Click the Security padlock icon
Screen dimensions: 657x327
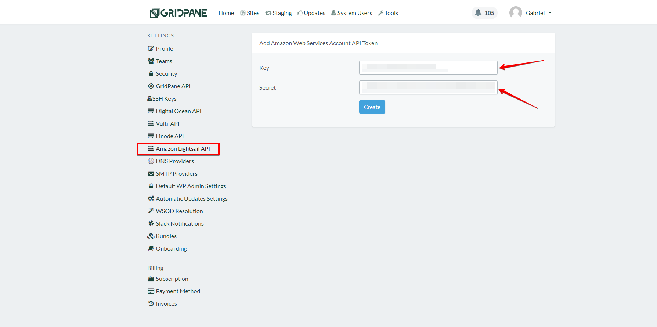tap(151, 73)
